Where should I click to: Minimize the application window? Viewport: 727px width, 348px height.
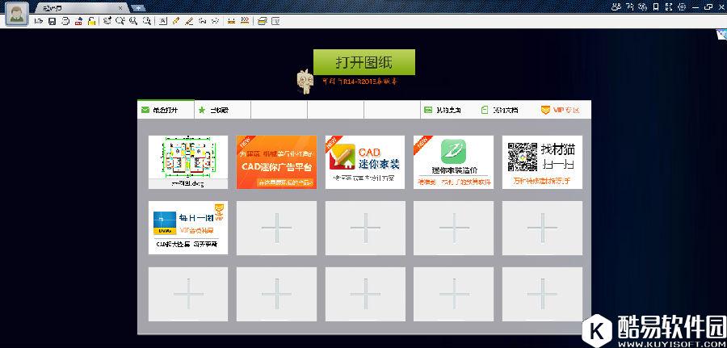tap(695, 7)
